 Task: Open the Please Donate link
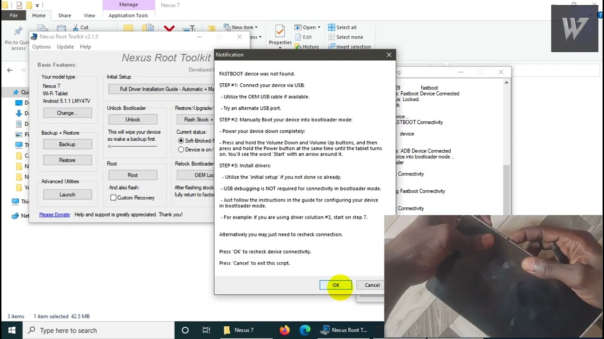click(x=54, y=215)
